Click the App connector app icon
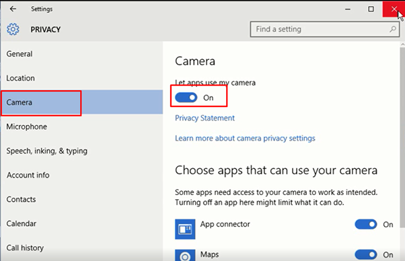The image size is (405, 261). pyautogui.click(x=185, y=229)
